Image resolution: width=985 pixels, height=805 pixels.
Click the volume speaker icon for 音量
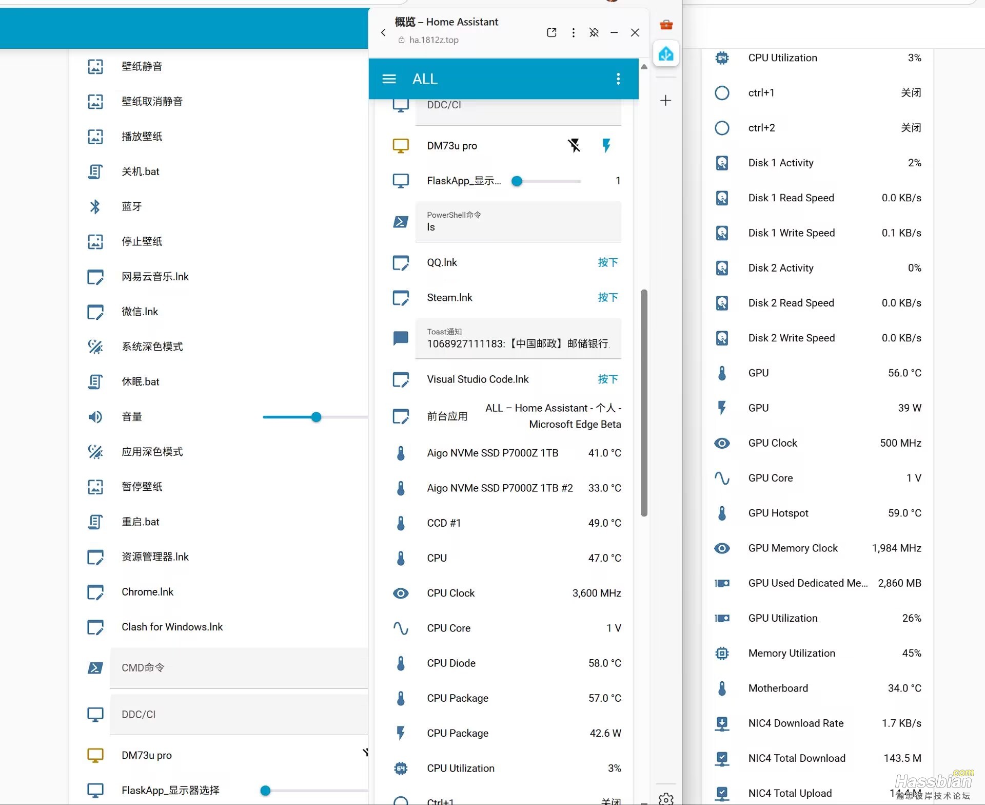click(95, 416)
